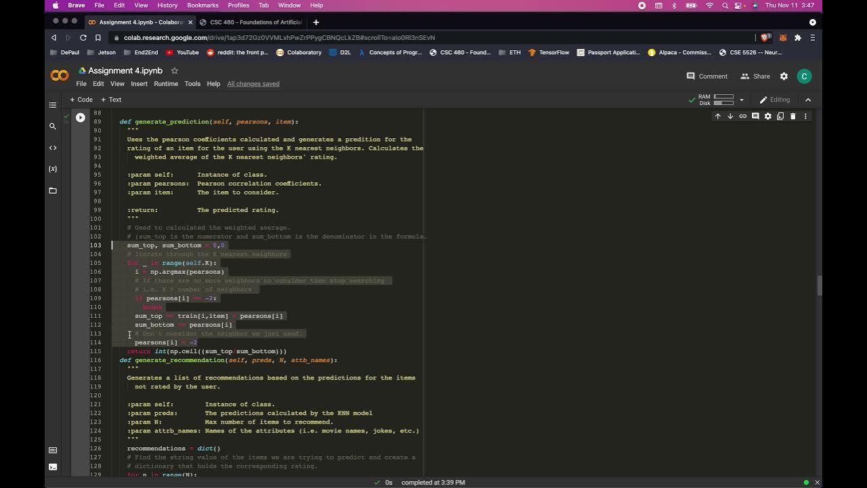This screenshot has height=488, width=867.
Task: Open the code snippets sidebar icon
Action: click(x=53, y=148)
